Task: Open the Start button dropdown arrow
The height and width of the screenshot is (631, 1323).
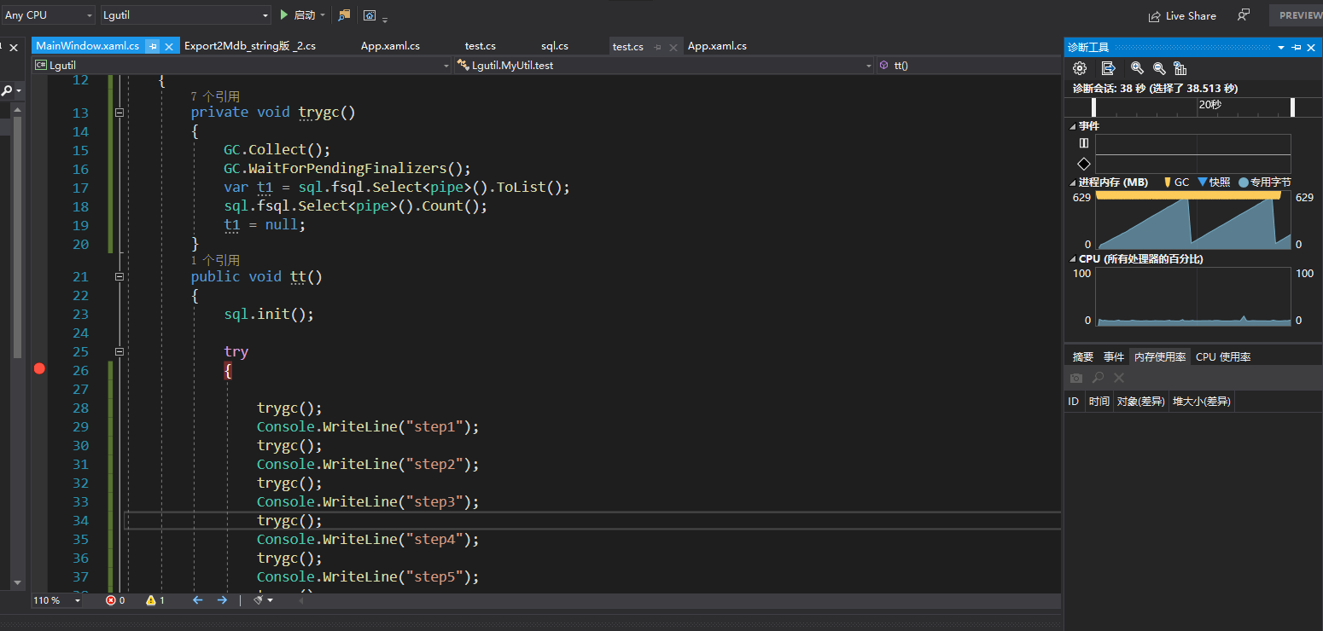Action: click(x=323, y=15)
